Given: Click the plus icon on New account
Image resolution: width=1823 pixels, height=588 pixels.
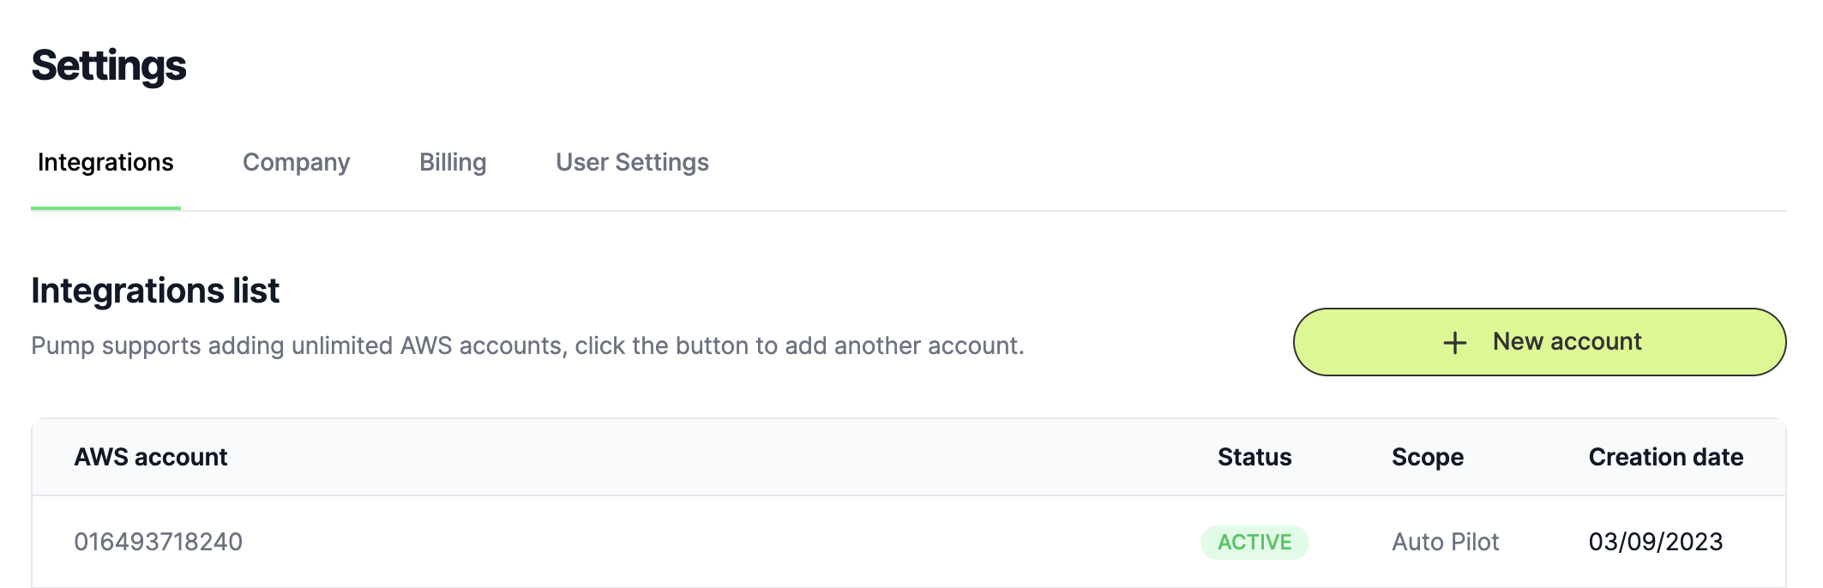Looking at the screenshot, I should click(1454, 343).
